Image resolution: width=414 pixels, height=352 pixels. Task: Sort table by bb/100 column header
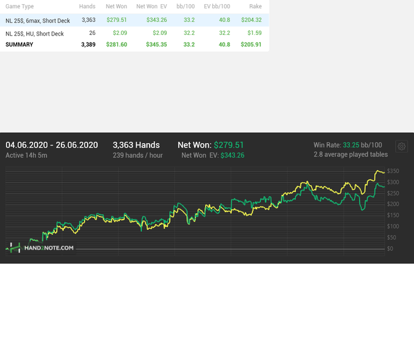coord(185,6)
